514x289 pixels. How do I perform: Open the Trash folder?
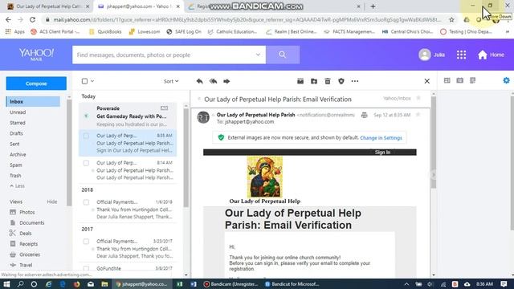[x=15, y=176]
